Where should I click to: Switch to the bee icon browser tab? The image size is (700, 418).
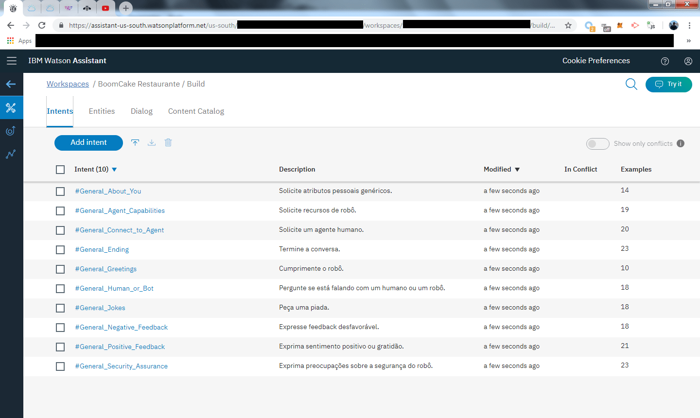coord(87,8)
